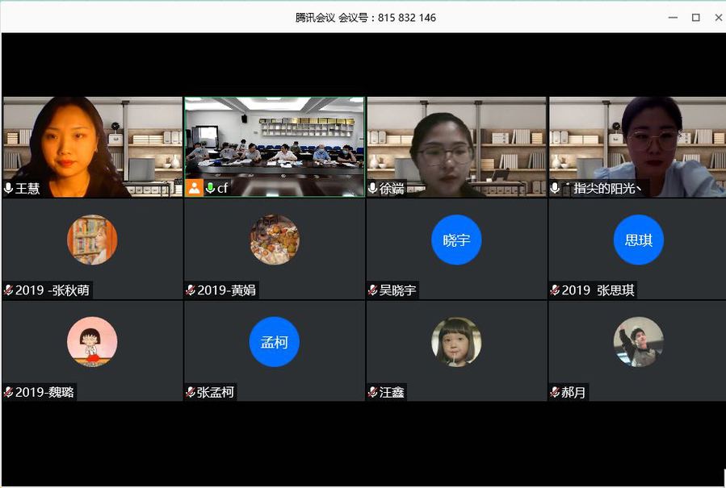726x488 pixels.
Task: Select the blue 孟柯 avatar circle
Action: 274,342
